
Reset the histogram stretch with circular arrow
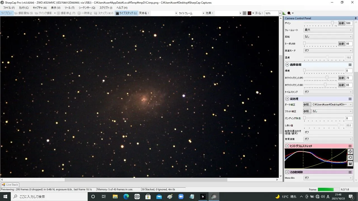[x=350, y=157]
